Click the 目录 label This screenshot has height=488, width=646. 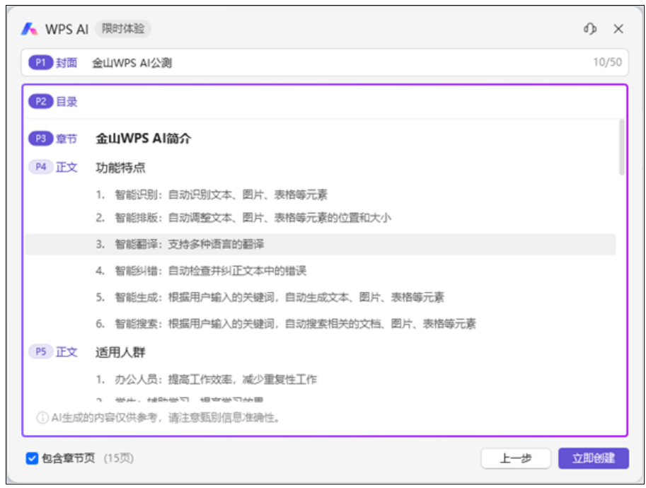coord(67,101)
